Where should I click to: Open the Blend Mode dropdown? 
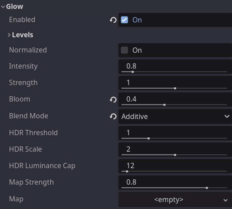[175, 116]
